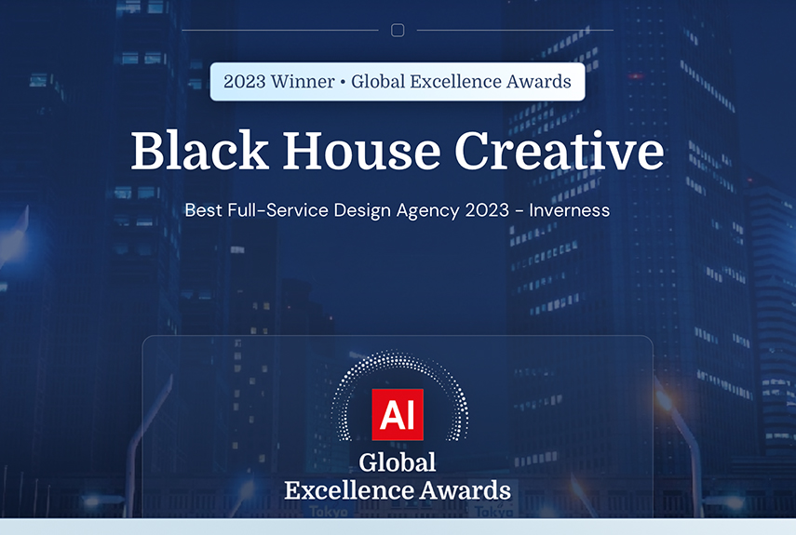Image resolution: width=796 pixels, height=535 pixels.
Task: Click the 'Global' logo text below the AI icon
Action: tap(398, 462)
